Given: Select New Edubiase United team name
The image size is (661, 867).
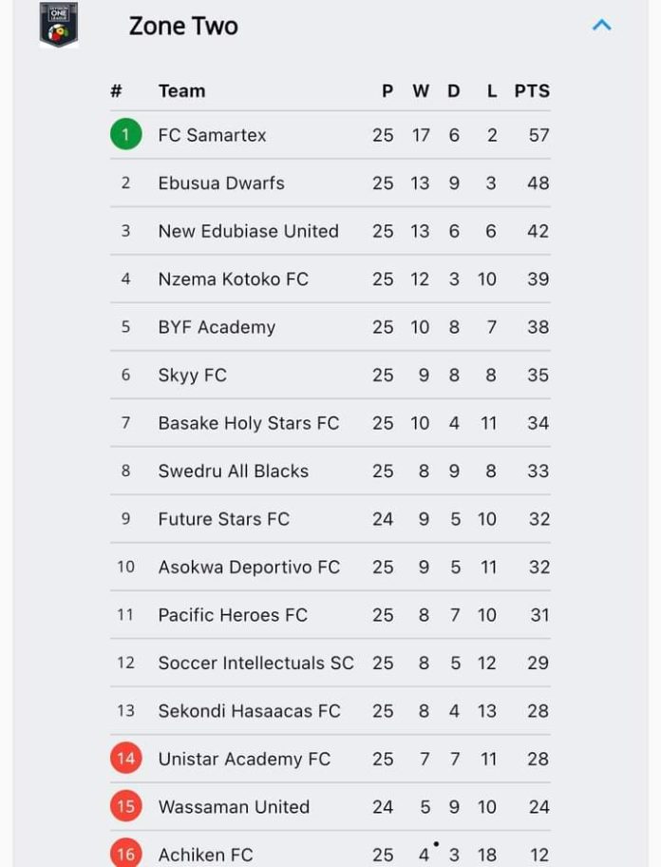Looking at the screenshot, I should (249, 231).
